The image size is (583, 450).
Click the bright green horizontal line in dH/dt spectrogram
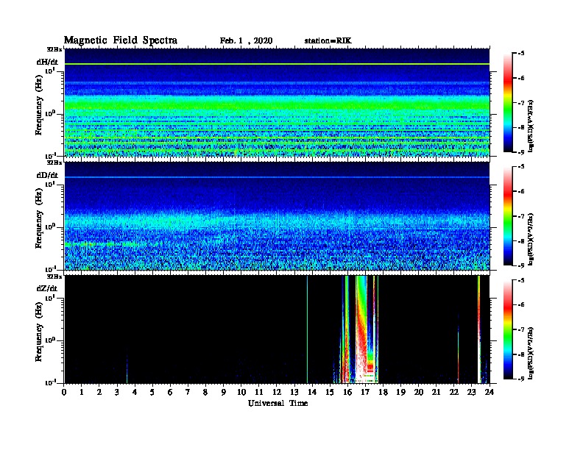pyautogui.click(x=277, y=64)
